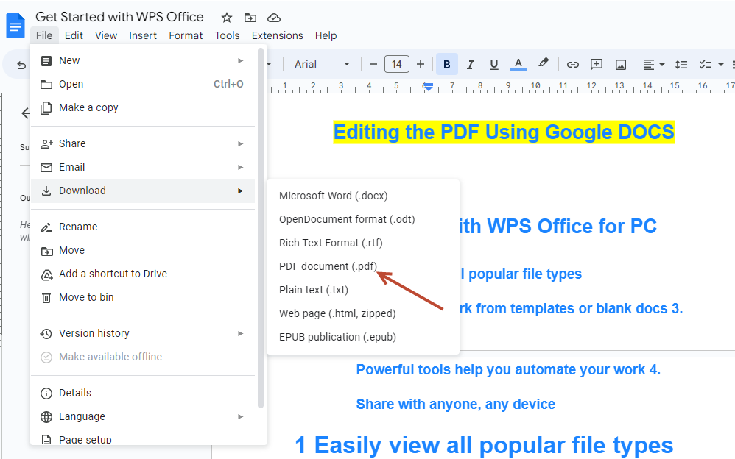Click the document title Get Started with WPS Office
The height and width of the screenshot is (459, 735).
click(119, 17)
